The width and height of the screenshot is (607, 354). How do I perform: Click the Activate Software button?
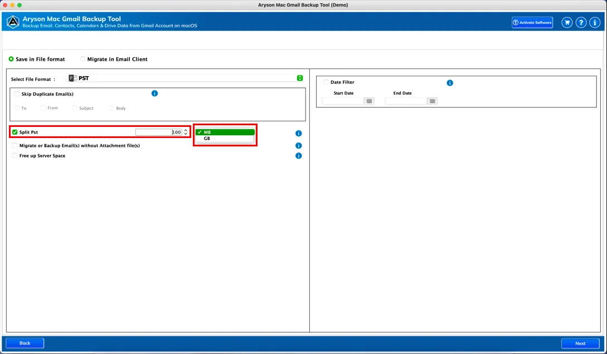(x=532, y=22)
